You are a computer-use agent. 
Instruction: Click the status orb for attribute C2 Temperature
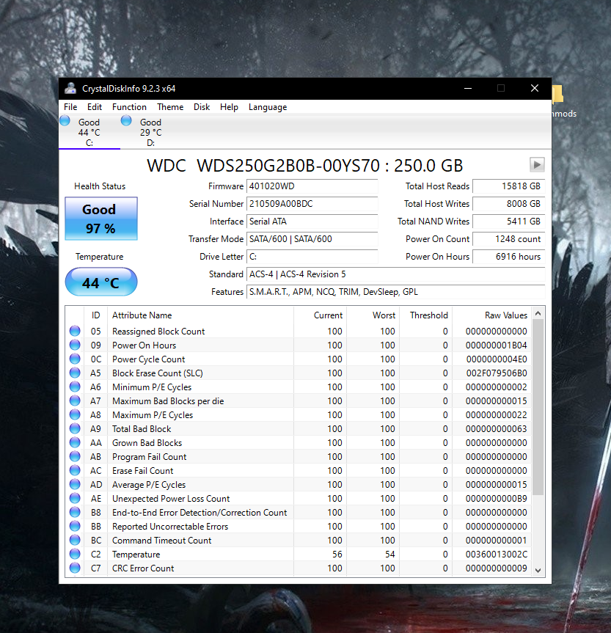click(x=75, y=554)
